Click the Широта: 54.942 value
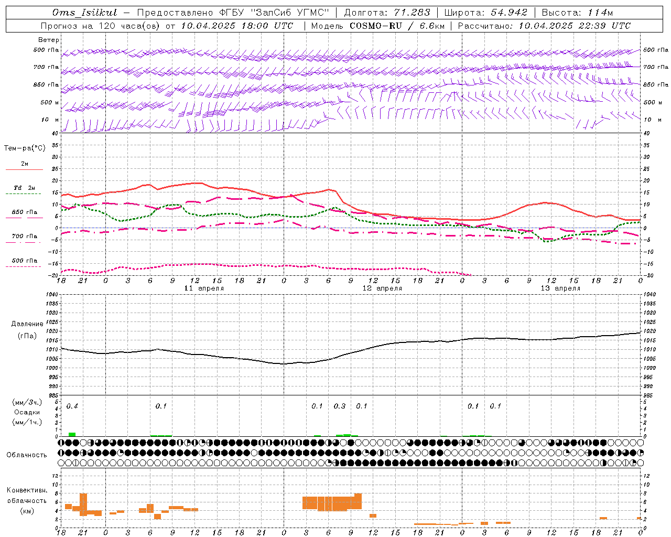This screenshot has height=537, width=671. pyautogui.click(x=485, y=13)
